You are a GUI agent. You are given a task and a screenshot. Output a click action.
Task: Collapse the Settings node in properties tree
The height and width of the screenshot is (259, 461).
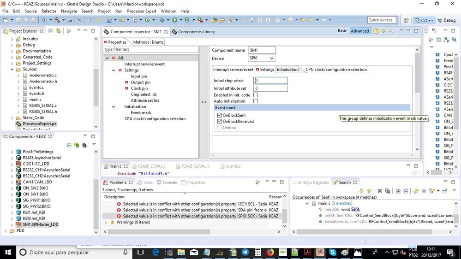pos(114,70)
